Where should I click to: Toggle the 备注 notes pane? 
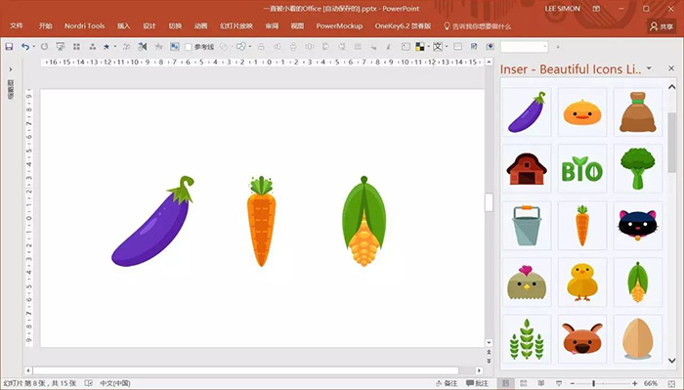447,383
